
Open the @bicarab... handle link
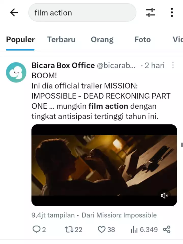pos(116,65)
